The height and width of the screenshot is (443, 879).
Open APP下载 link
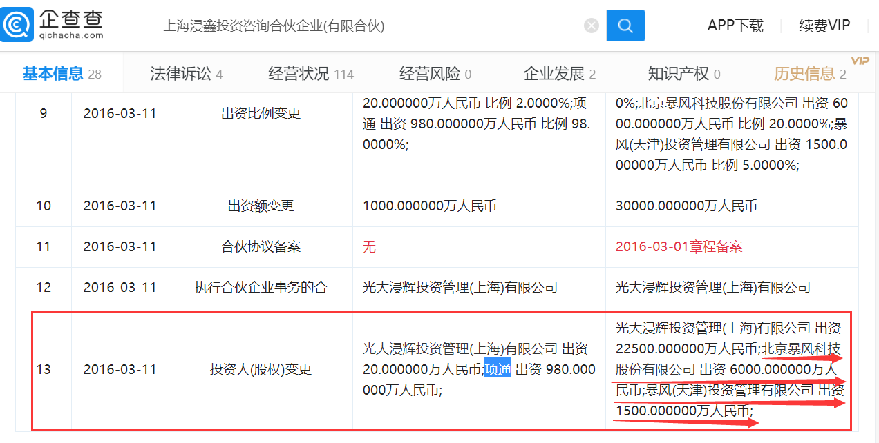(735, 26)
